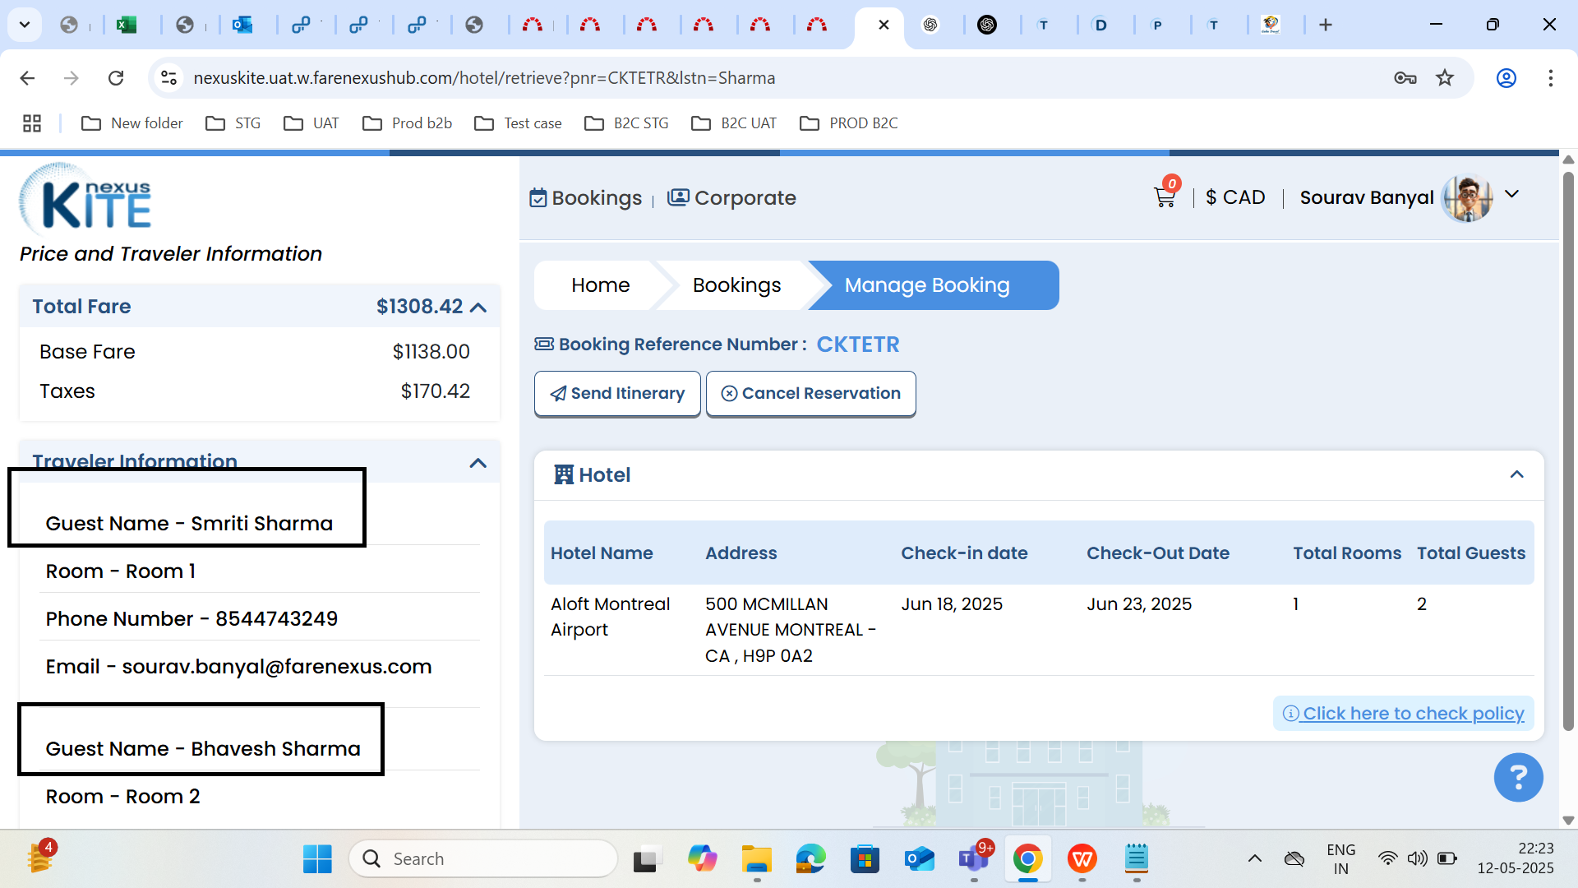Open the STG bookmark folder

pos(233,123)
